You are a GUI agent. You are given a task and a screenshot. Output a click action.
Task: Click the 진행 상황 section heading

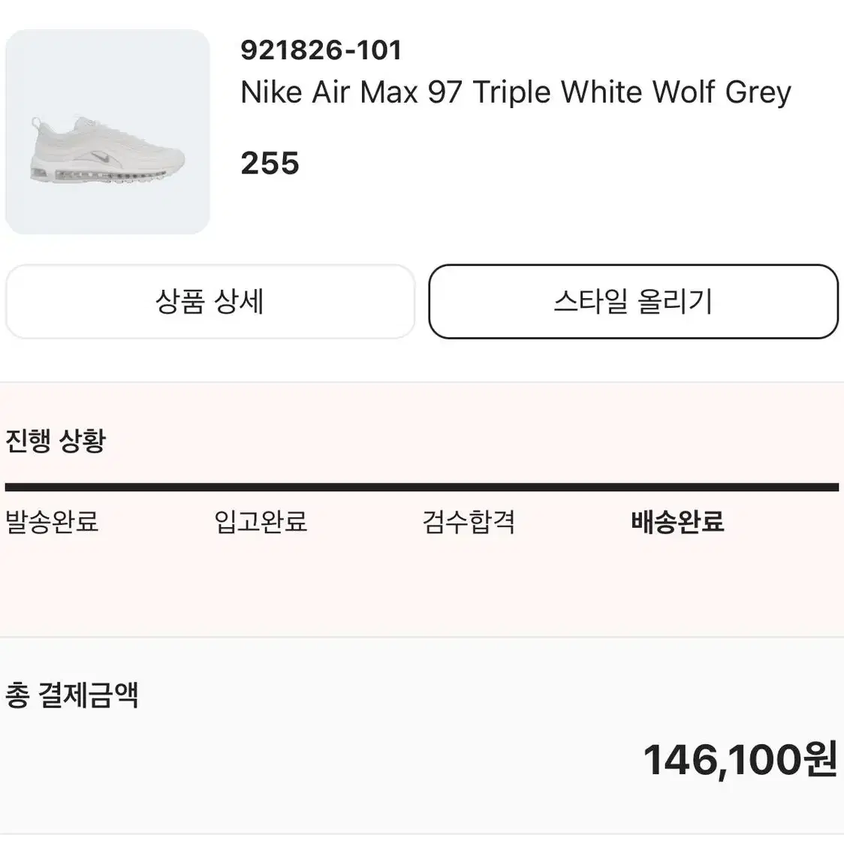click(x=56, y=441)
